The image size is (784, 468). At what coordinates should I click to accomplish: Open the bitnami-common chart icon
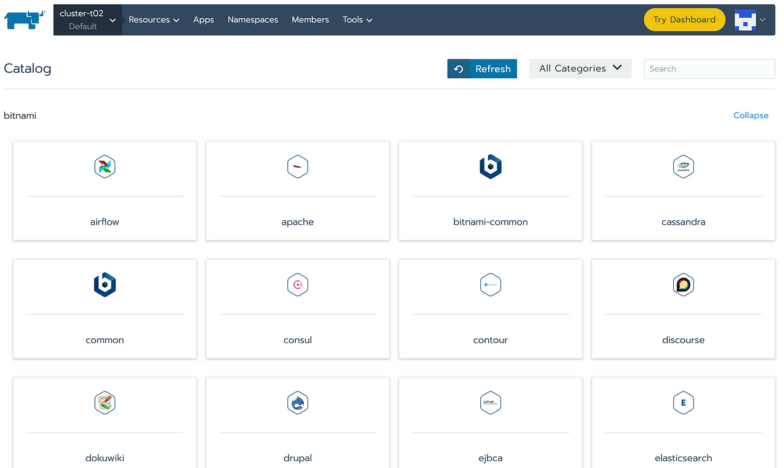[x=491, y=166]
